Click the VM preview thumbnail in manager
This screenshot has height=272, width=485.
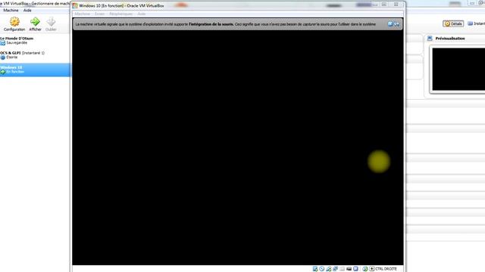click(458, 70)
